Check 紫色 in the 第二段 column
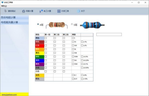Image resolution: width=149 pixels, height=96 pixels. [x=55, y=64]
